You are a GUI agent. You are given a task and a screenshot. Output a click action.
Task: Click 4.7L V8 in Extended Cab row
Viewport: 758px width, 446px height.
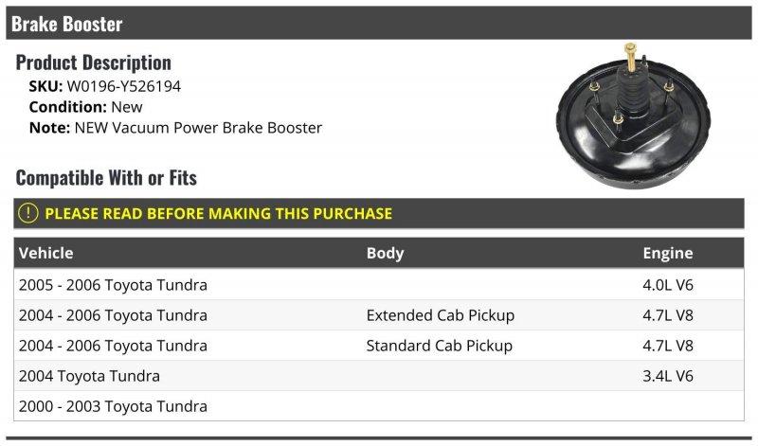click(x=668, y=315)
